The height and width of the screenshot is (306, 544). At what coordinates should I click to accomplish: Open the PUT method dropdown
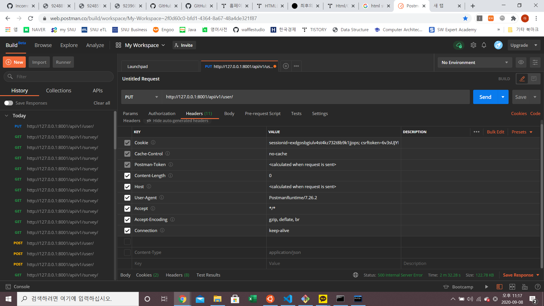tap(141, 97)
